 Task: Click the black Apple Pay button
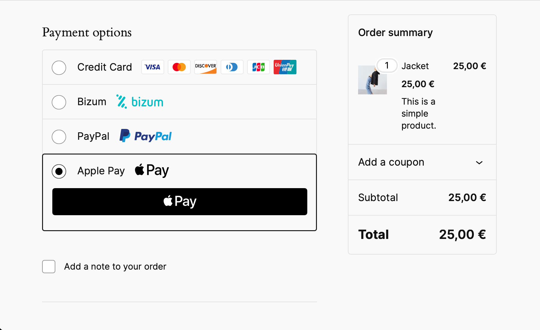click(x=179, y=202)
